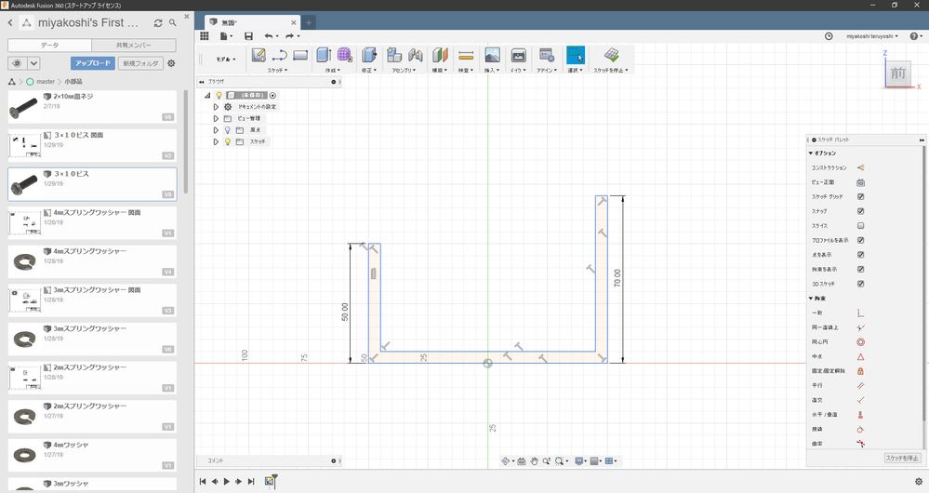Open the Create menu dropdown
The width and height of the screenshot is (929, 493).
click(332, 71)
